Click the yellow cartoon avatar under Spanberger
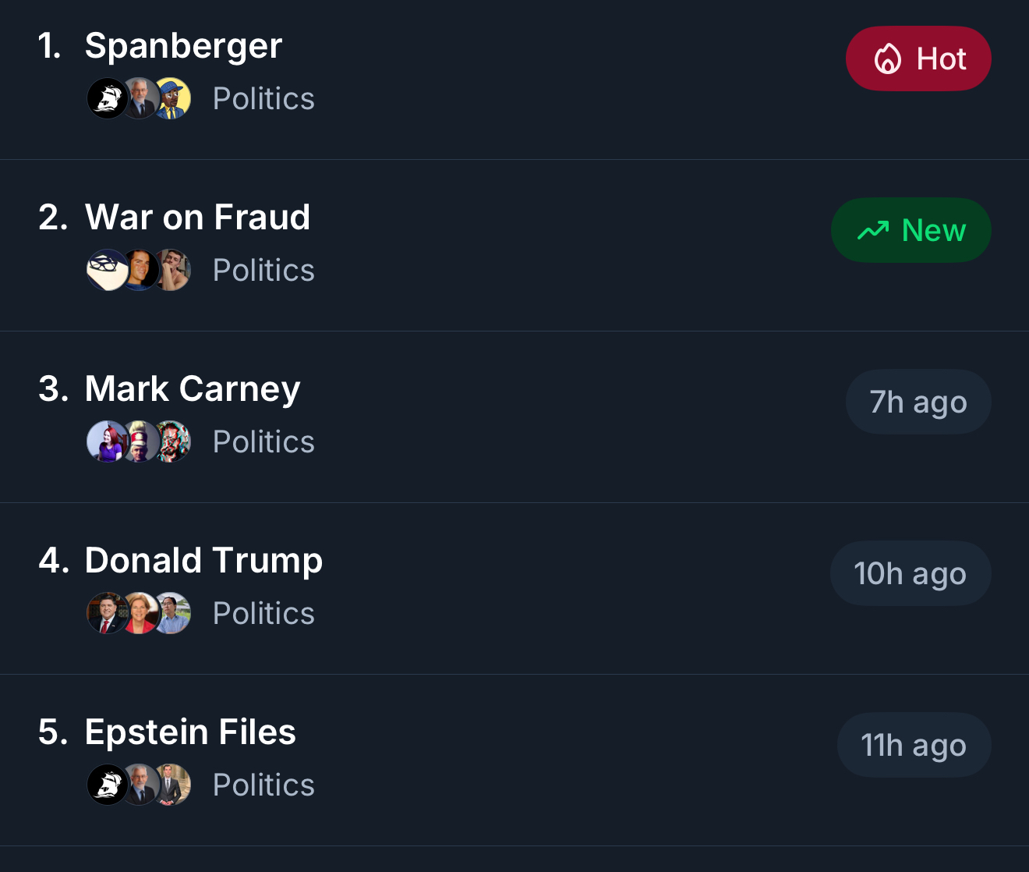Screen dimensions: 1029x872 coord(172,99)
